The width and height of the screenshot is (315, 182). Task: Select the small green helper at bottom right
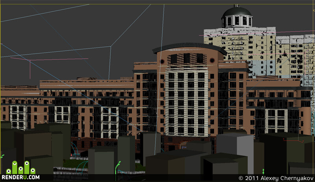(263, 171)
